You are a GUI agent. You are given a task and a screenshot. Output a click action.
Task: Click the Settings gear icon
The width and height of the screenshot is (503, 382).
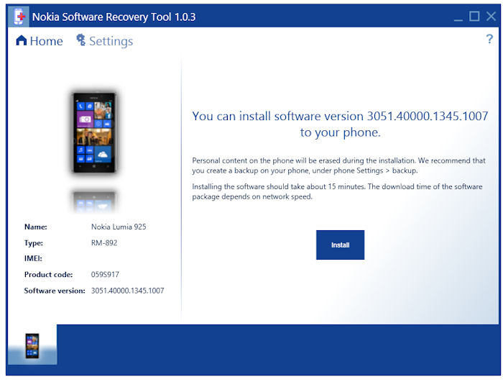click(80, 40)
